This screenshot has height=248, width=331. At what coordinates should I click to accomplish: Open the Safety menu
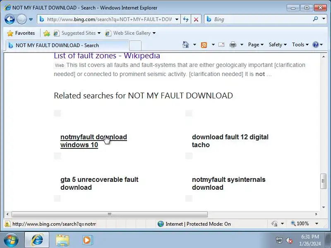278,45
